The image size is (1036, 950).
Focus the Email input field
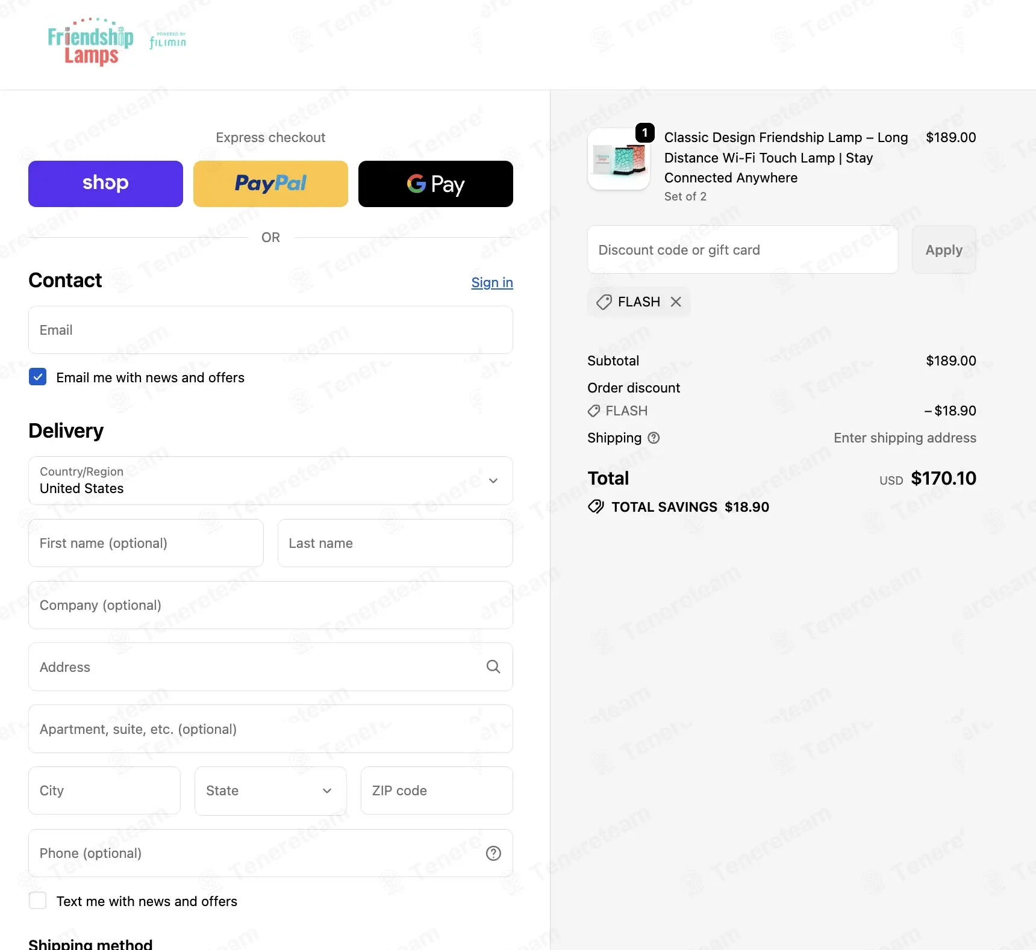[270, 330]
